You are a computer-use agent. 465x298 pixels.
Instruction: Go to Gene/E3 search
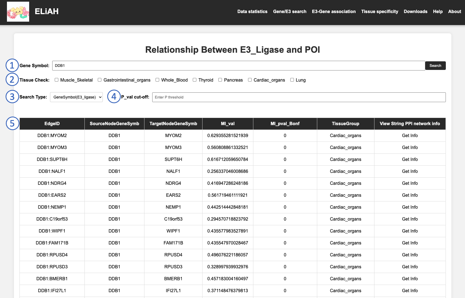(x=290, y=11)
